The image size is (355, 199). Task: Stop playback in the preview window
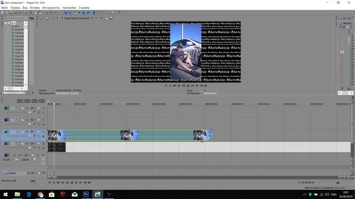pos(188,86)
